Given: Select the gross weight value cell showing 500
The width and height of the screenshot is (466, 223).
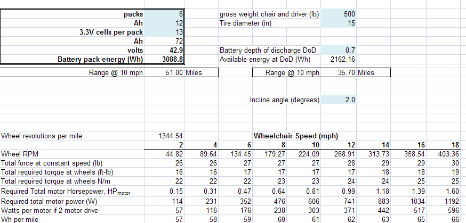Looking at the screenshot, I should pos(339,14).
